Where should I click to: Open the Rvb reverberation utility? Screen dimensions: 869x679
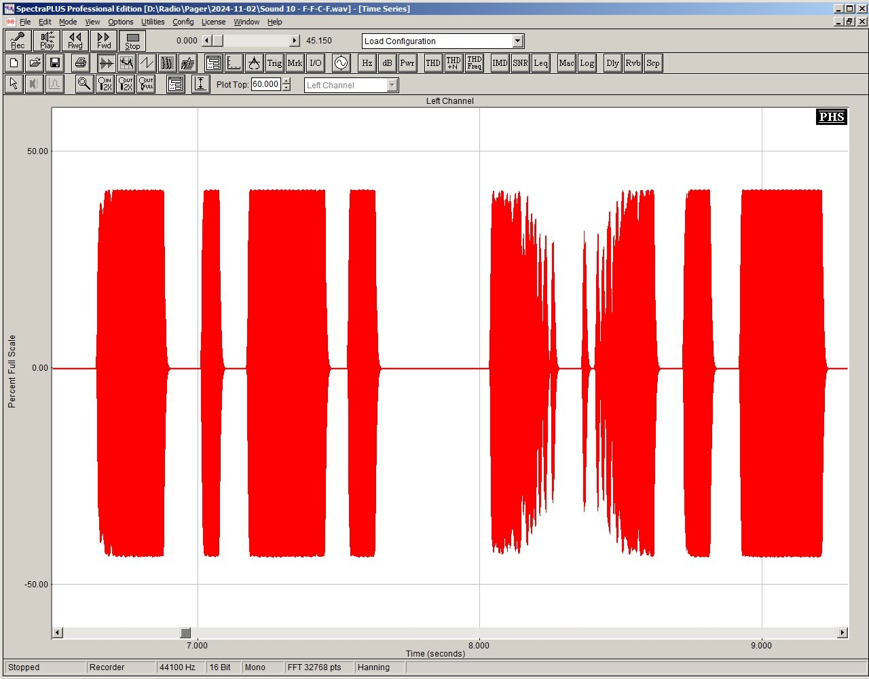[x=633, y=63]
